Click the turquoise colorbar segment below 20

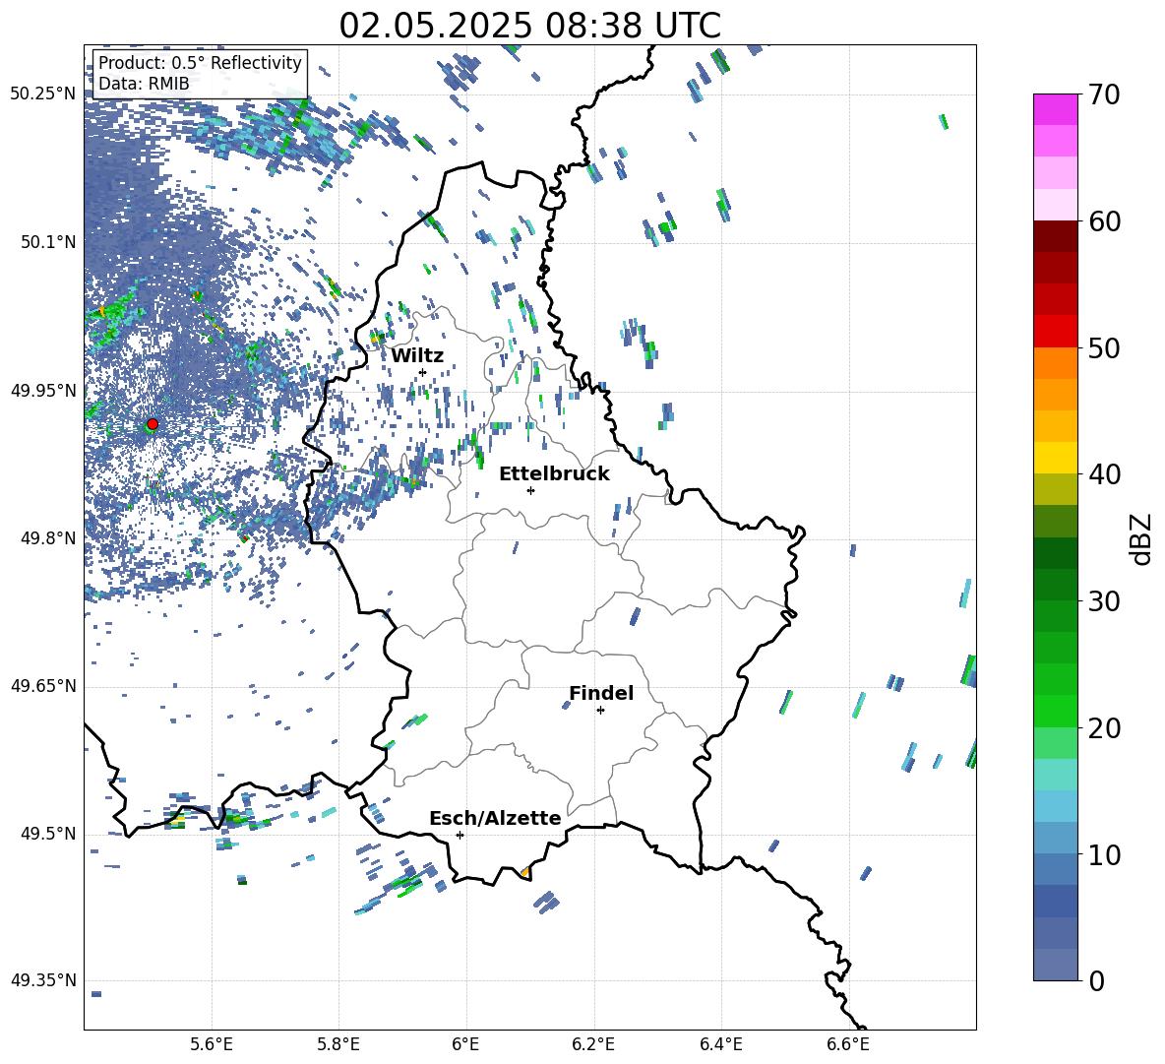[1056, 775]
